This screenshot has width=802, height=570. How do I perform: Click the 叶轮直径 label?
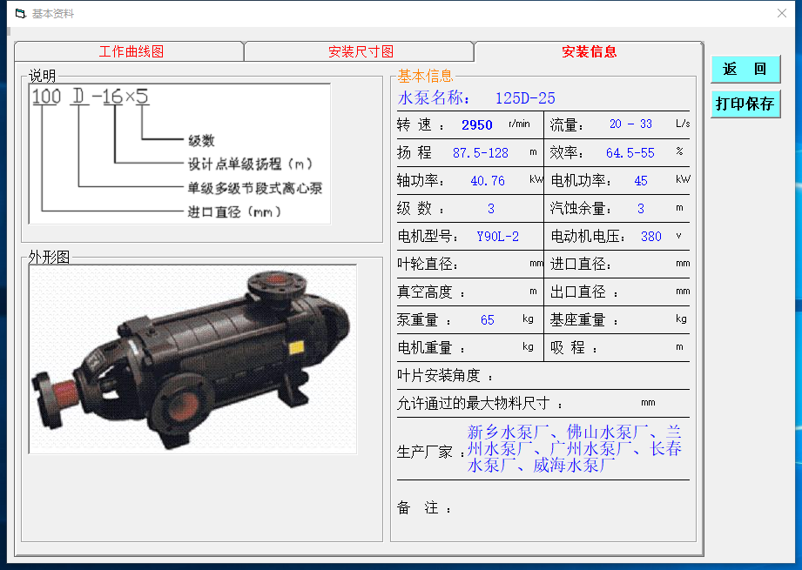pos(427,265)
